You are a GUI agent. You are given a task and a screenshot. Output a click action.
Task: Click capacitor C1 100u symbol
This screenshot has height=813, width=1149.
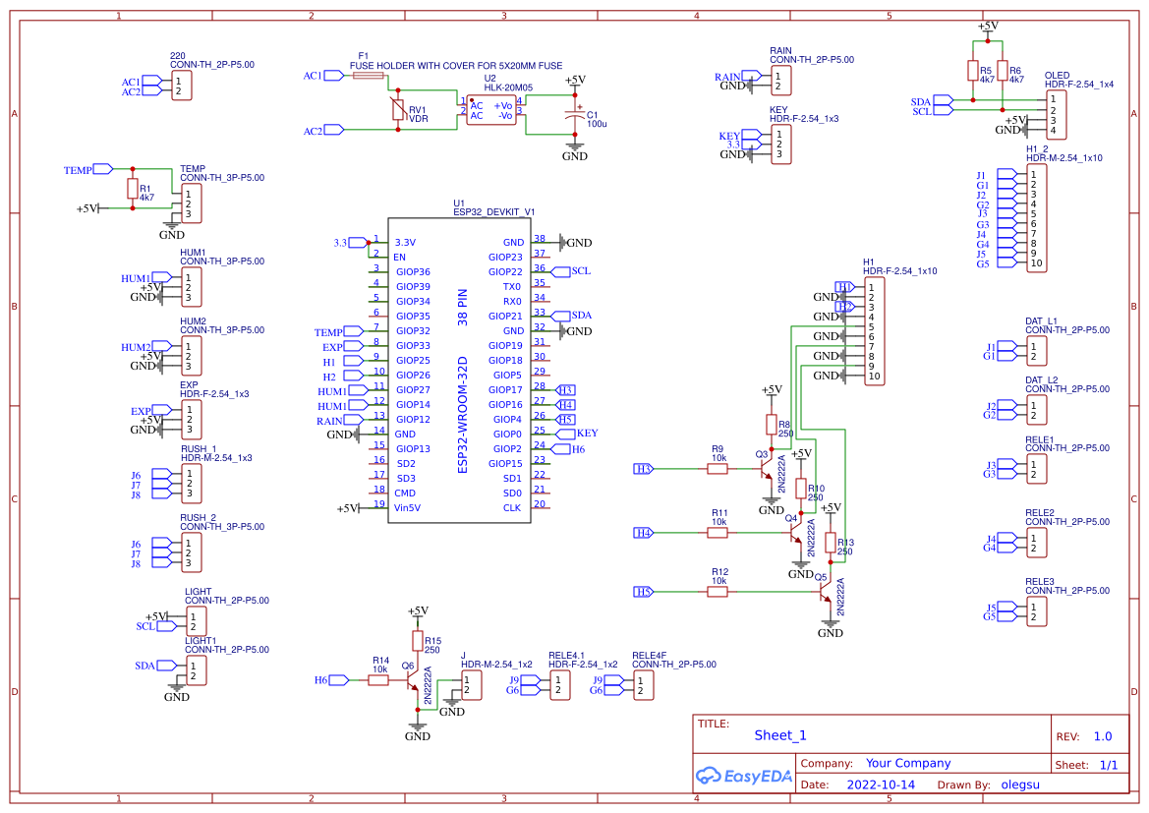tap(575, 115)
